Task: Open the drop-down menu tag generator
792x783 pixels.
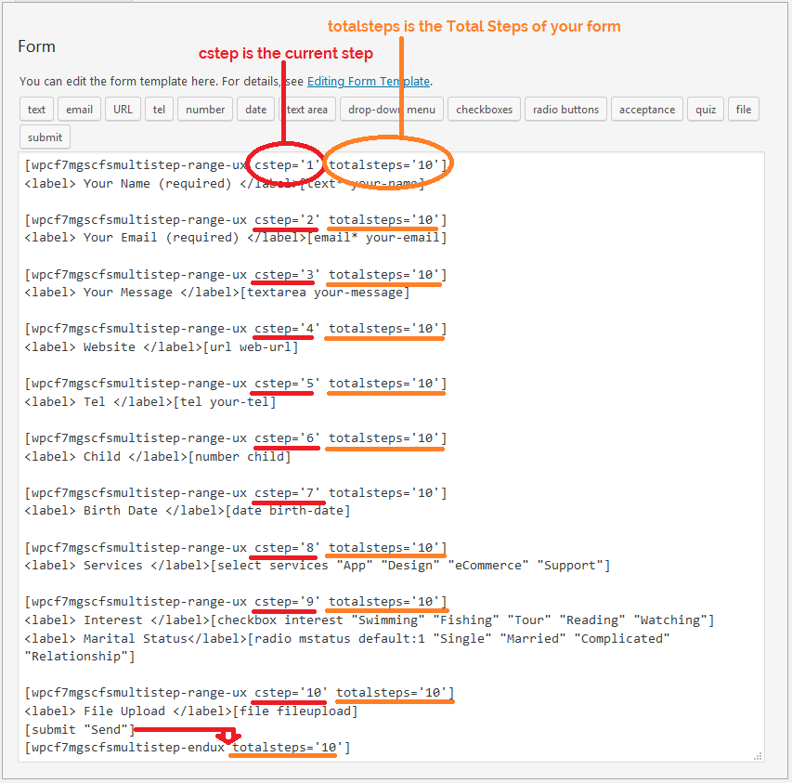Action: point(391,110)
